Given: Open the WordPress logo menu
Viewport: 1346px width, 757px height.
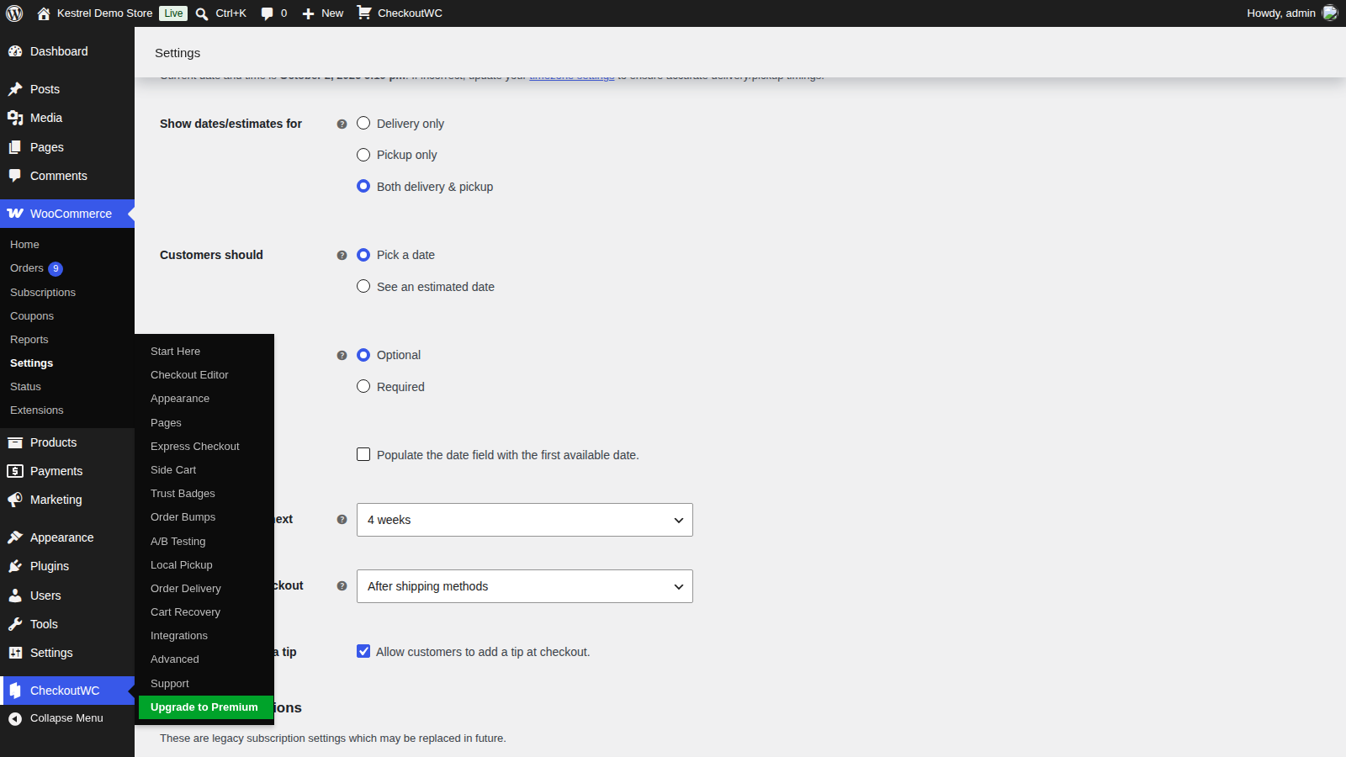Looking at the screenshot, I should 14,13.
